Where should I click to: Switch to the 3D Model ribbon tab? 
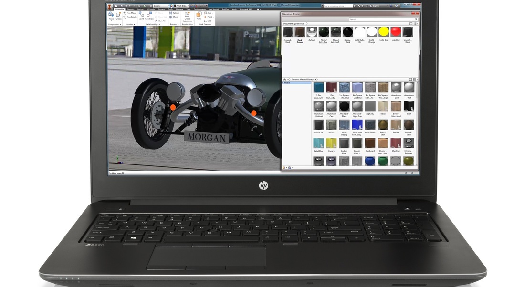point(151,10)
